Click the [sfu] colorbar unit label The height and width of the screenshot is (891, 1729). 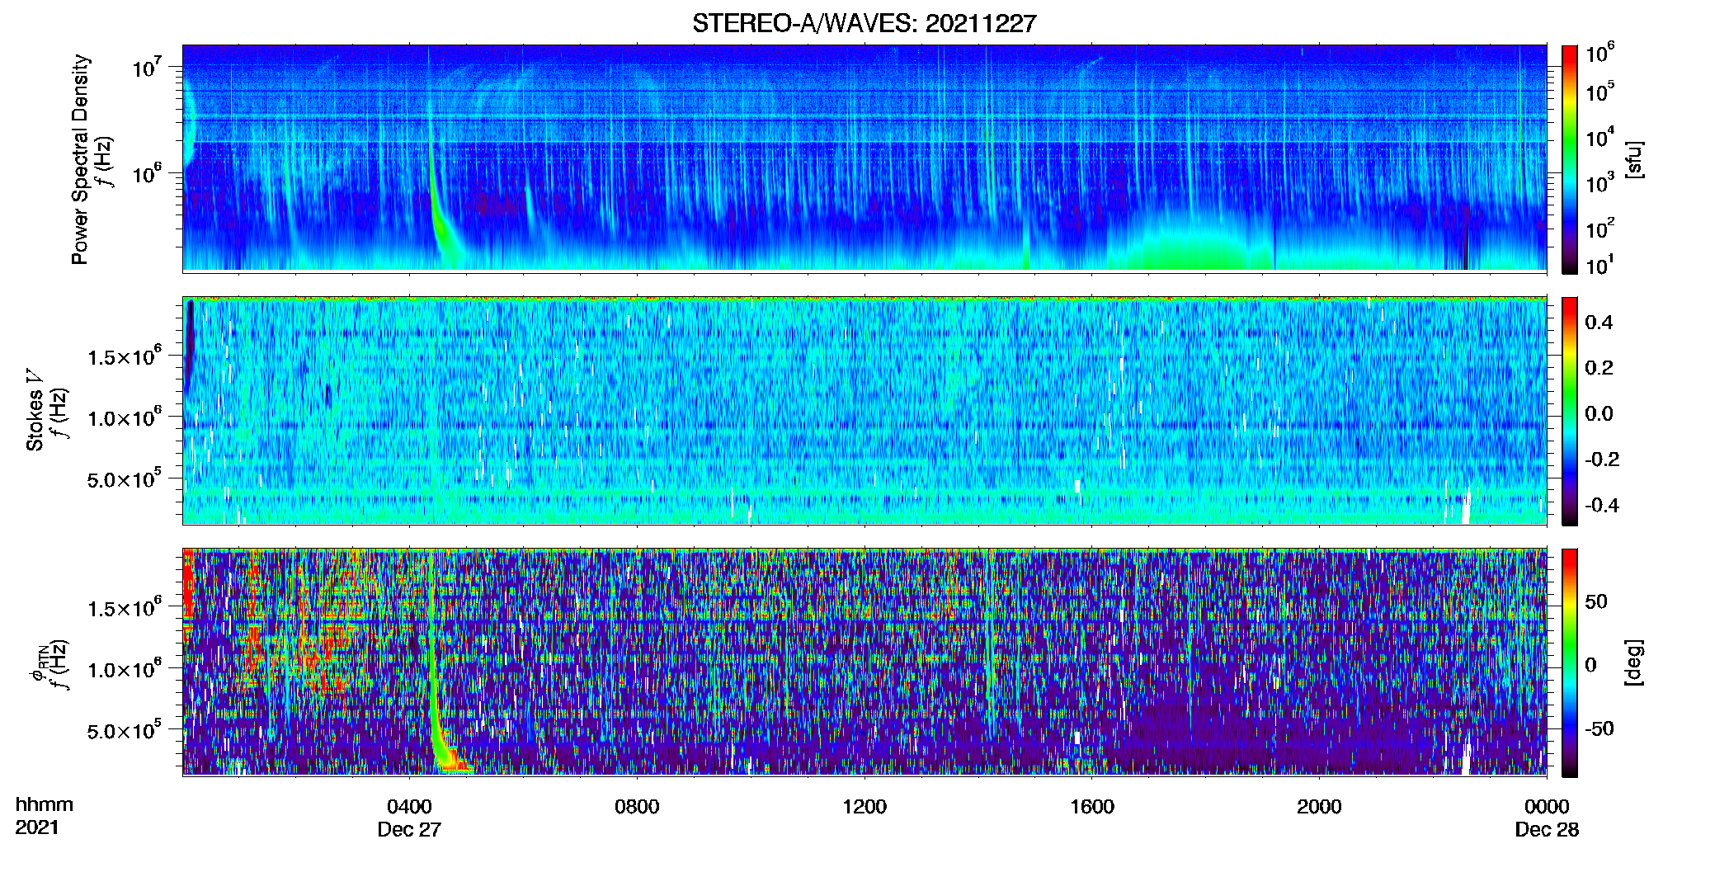coord(1635,159)
